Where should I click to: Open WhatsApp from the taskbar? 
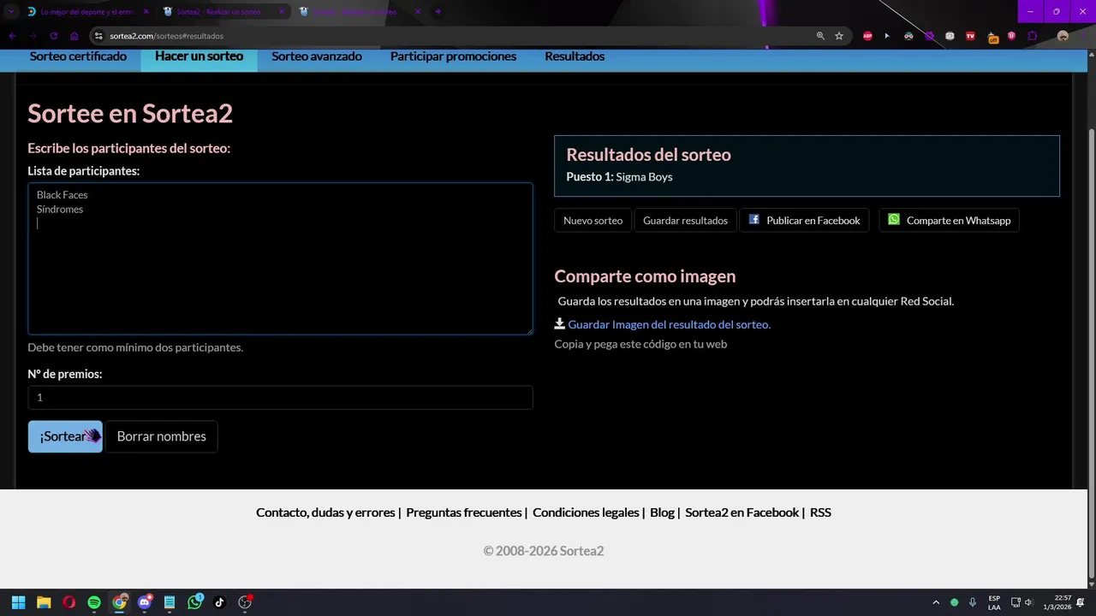tap(194, 602)
